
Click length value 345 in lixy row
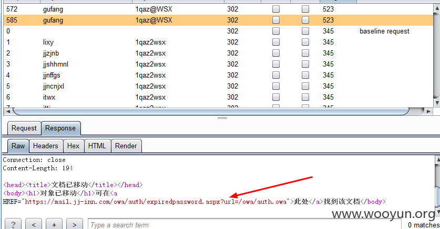point(328,42)
